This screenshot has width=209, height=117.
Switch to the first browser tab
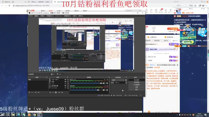[x=13, y=2]
